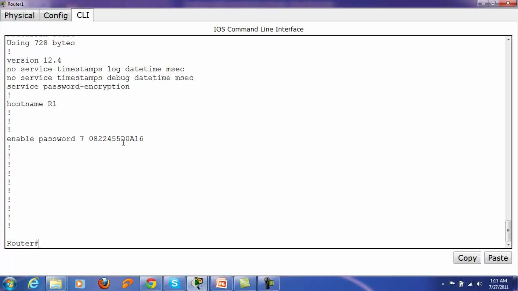Open the Action Center flag icon
Viewport: 518px width, 291px height.
452,284
